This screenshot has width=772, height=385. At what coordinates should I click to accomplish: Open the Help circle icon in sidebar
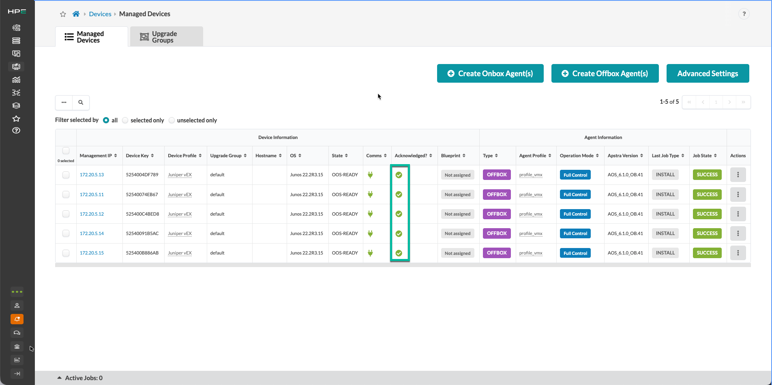point(16,130)
